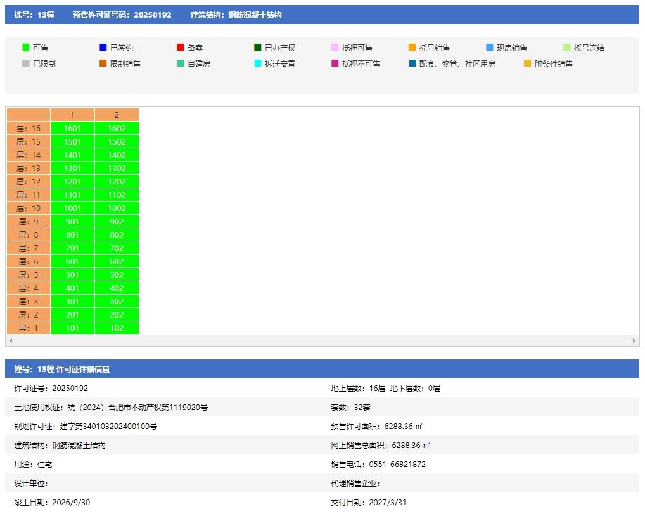Click the teal 自建房 legend swatch

pyautogui.click(x=180, y=63)
